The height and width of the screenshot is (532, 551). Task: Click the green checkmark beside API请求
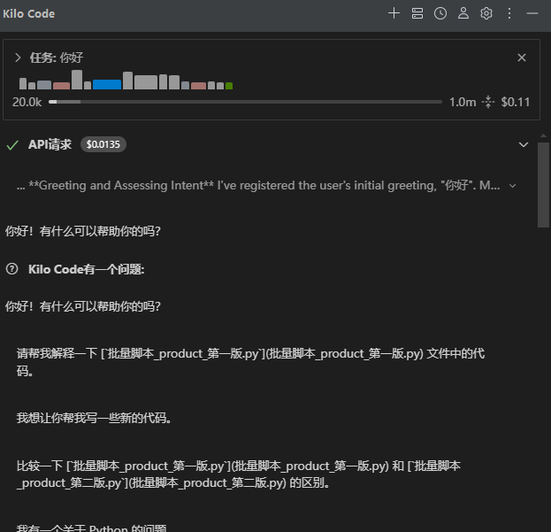click(x=12, y=145)
